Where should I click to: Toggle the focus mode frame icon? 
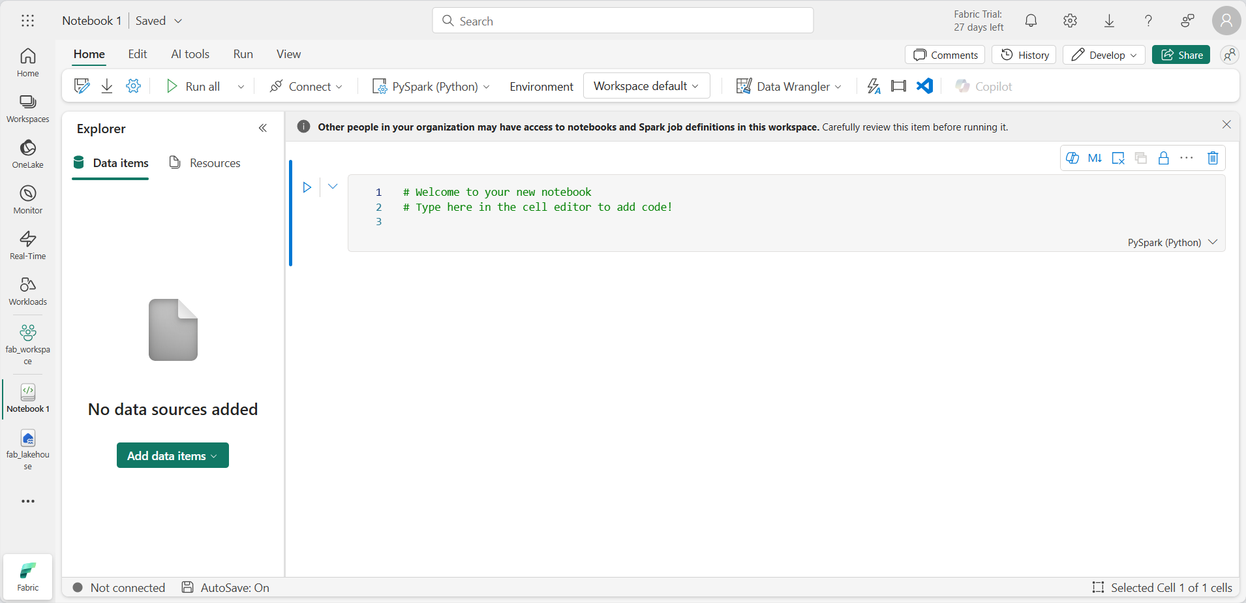898,86
